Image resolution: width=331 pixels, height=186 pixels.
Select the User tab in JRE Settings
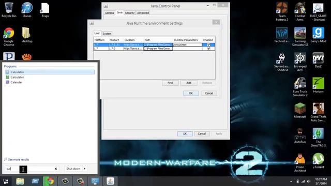click(x=97, y=33)
